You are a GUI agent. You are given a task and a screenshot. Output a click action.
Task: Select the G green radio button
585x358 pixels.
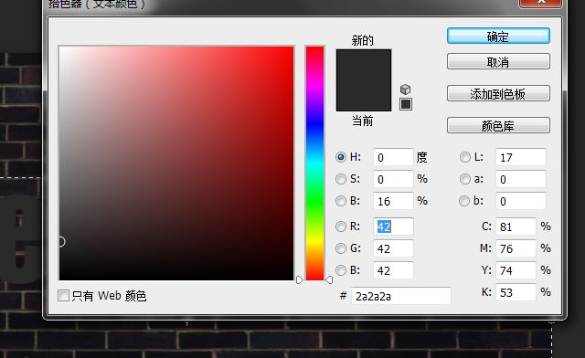[x=341, y=248]
